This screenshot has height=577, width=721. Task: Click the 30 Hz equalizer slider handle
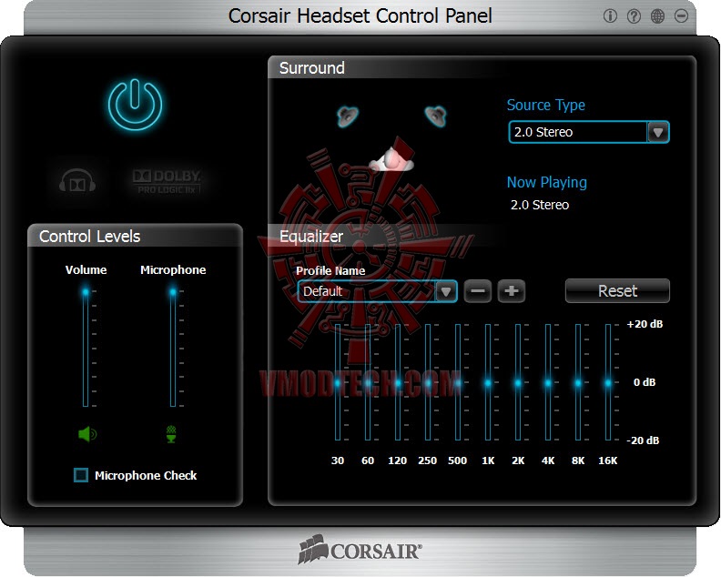pyautogui.click(x=338, y=382)
